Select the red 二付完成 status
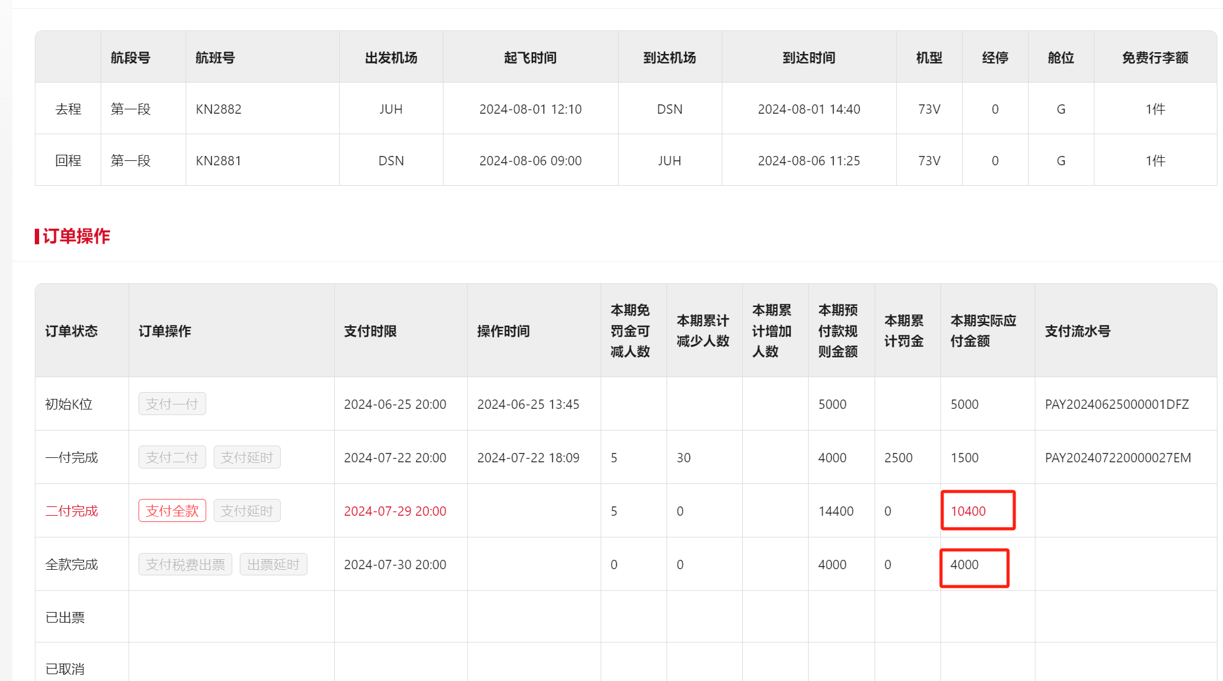This screenshot has width=1223, height=681. pyautogui.click(x=71, y=511)
